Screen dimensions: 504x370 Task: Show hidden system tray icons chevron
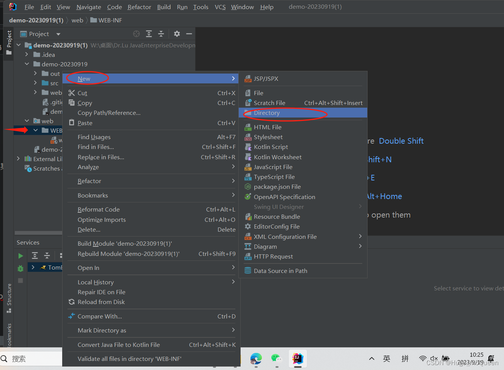[x=372, y=359]
